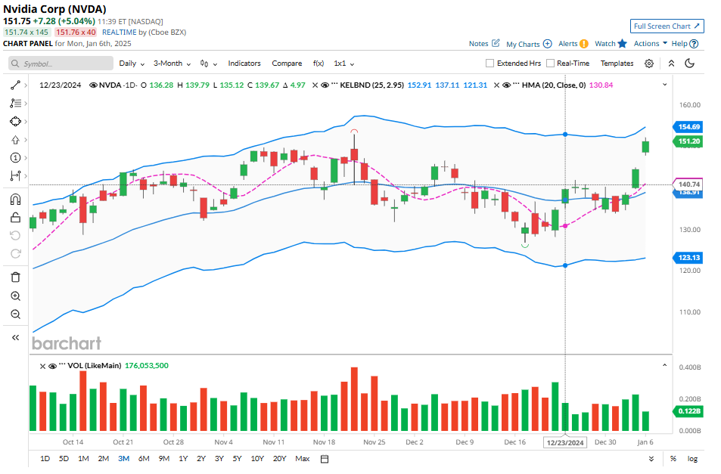Zoom out using the magnifier minus icon
Image resolution: width=721 pixels, height=474 pixels.
pos(15,314)
